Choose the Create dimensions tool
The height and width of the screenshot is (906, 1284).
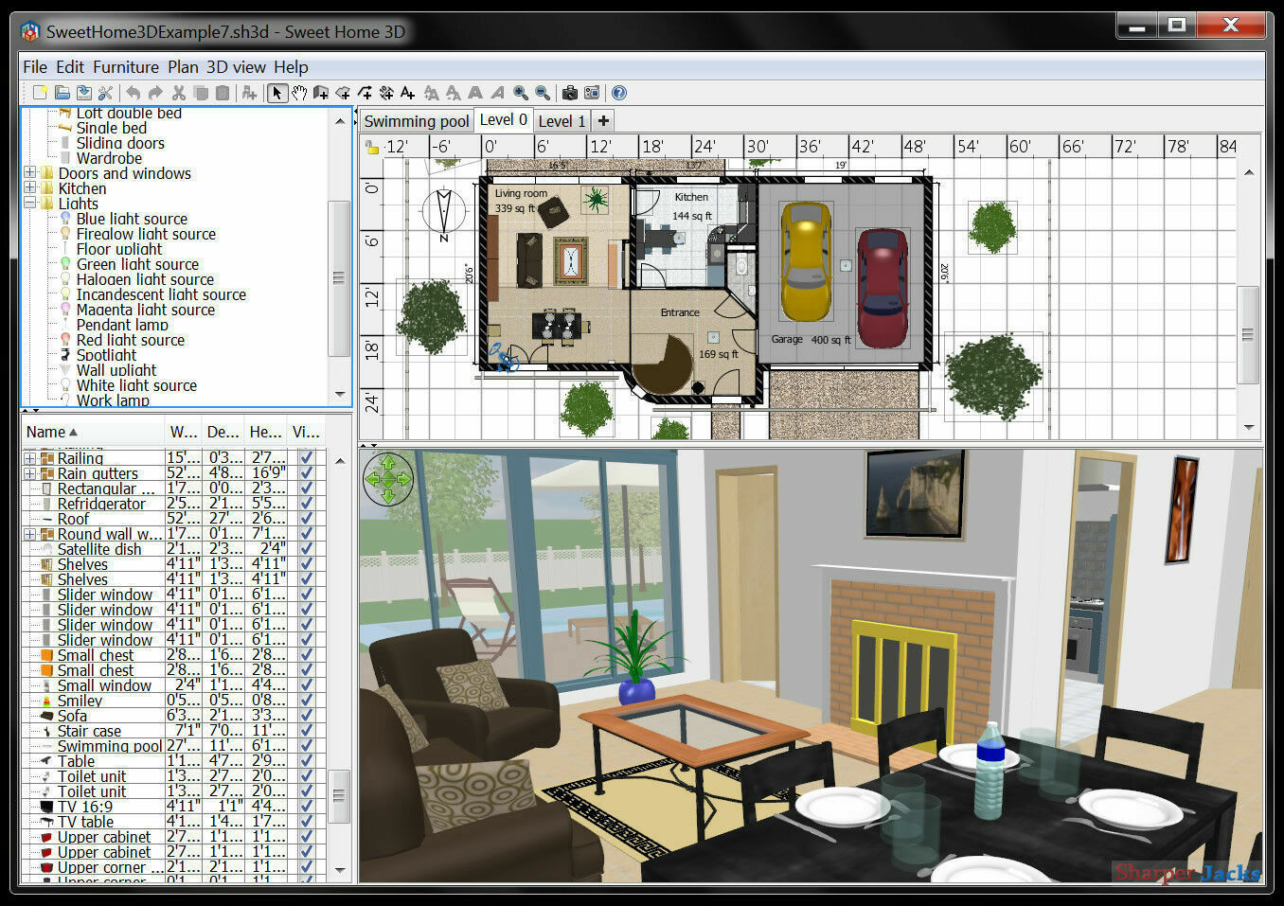386,93
